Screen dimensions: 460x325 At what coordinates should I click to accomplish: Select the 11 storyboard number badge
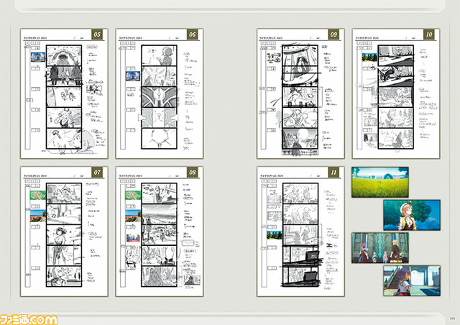334,172
